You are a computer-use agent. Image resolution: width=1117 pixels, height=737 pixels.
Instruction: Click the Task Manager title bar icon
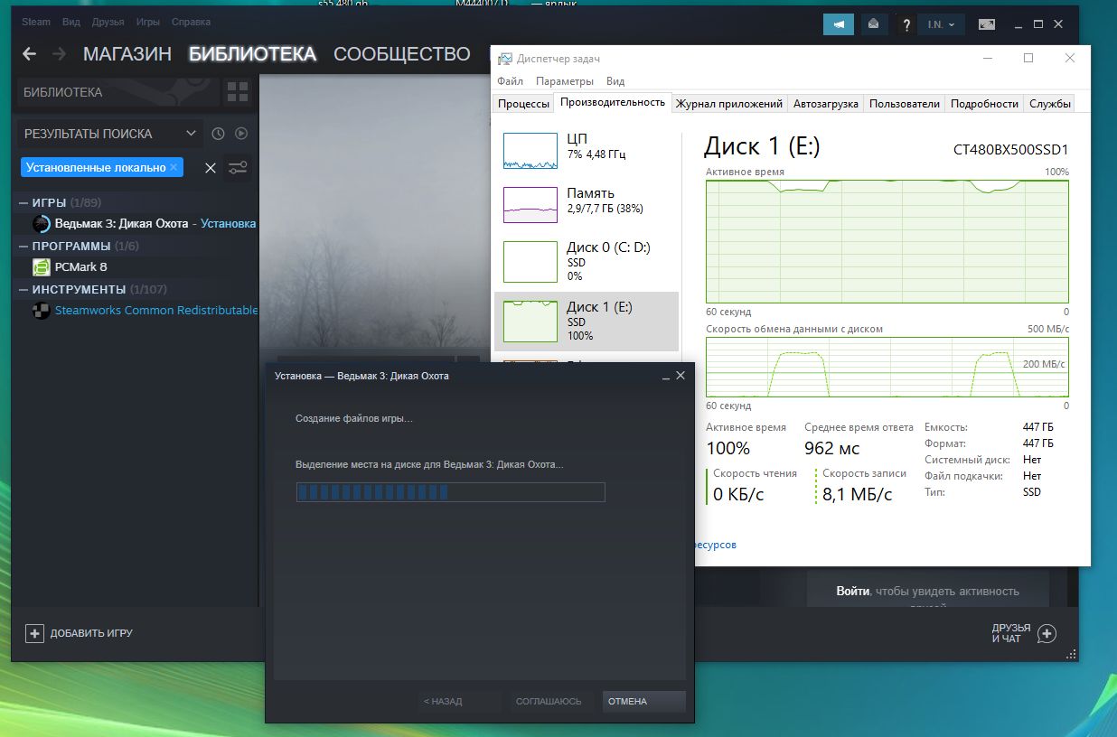pos(504,59)
